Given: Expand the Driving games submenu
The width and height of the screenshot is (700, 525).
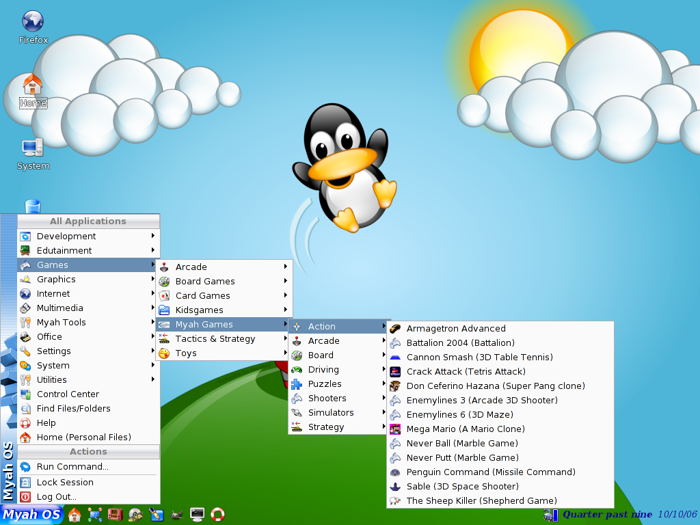Looking at the screenshot, I should click(338, 370).
